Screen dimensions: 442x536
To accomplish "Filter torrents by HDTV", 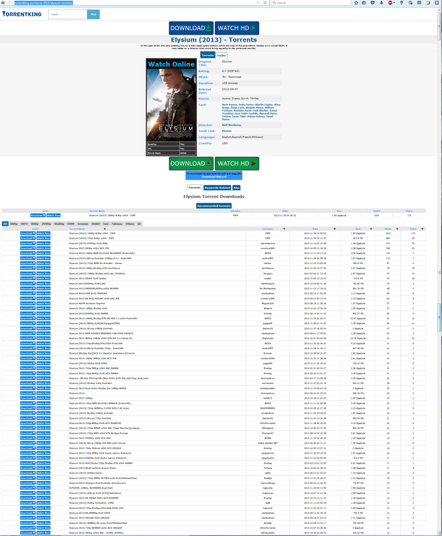I will 24,224.
